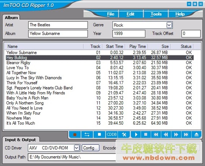
Task: Click the 13:15.15 start time cell
Action: click(116, 78)
